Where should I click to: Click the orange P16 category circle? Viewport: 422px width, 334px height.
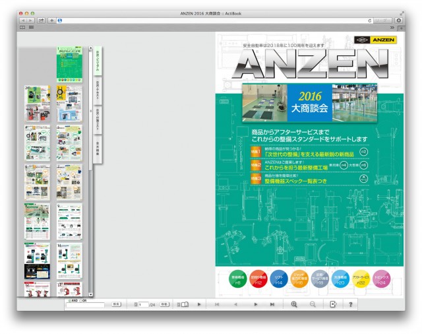(299, 279)
